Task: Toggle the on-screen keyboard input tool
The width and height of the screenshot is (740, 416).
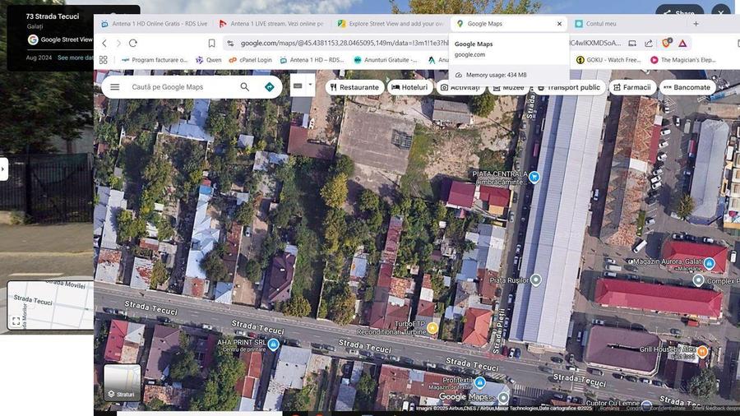Action: [298, 86]
